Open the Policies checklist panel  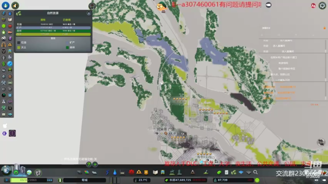click(x=227, y=172)
